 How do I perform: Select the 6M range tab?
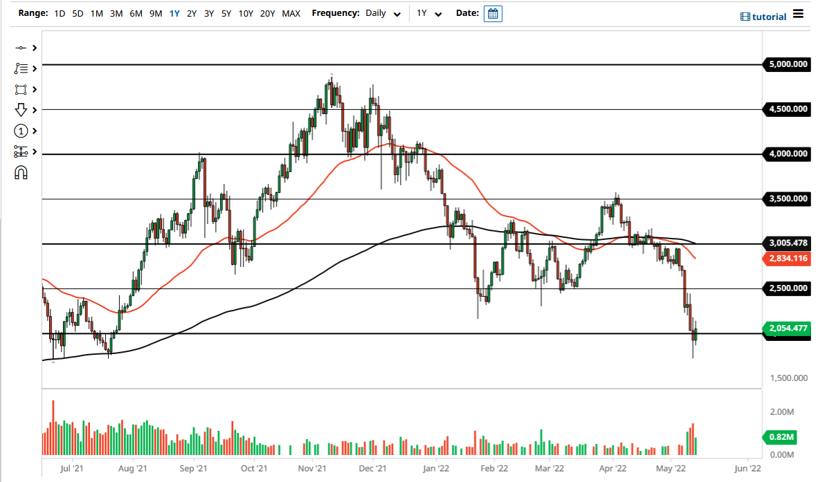136,12
